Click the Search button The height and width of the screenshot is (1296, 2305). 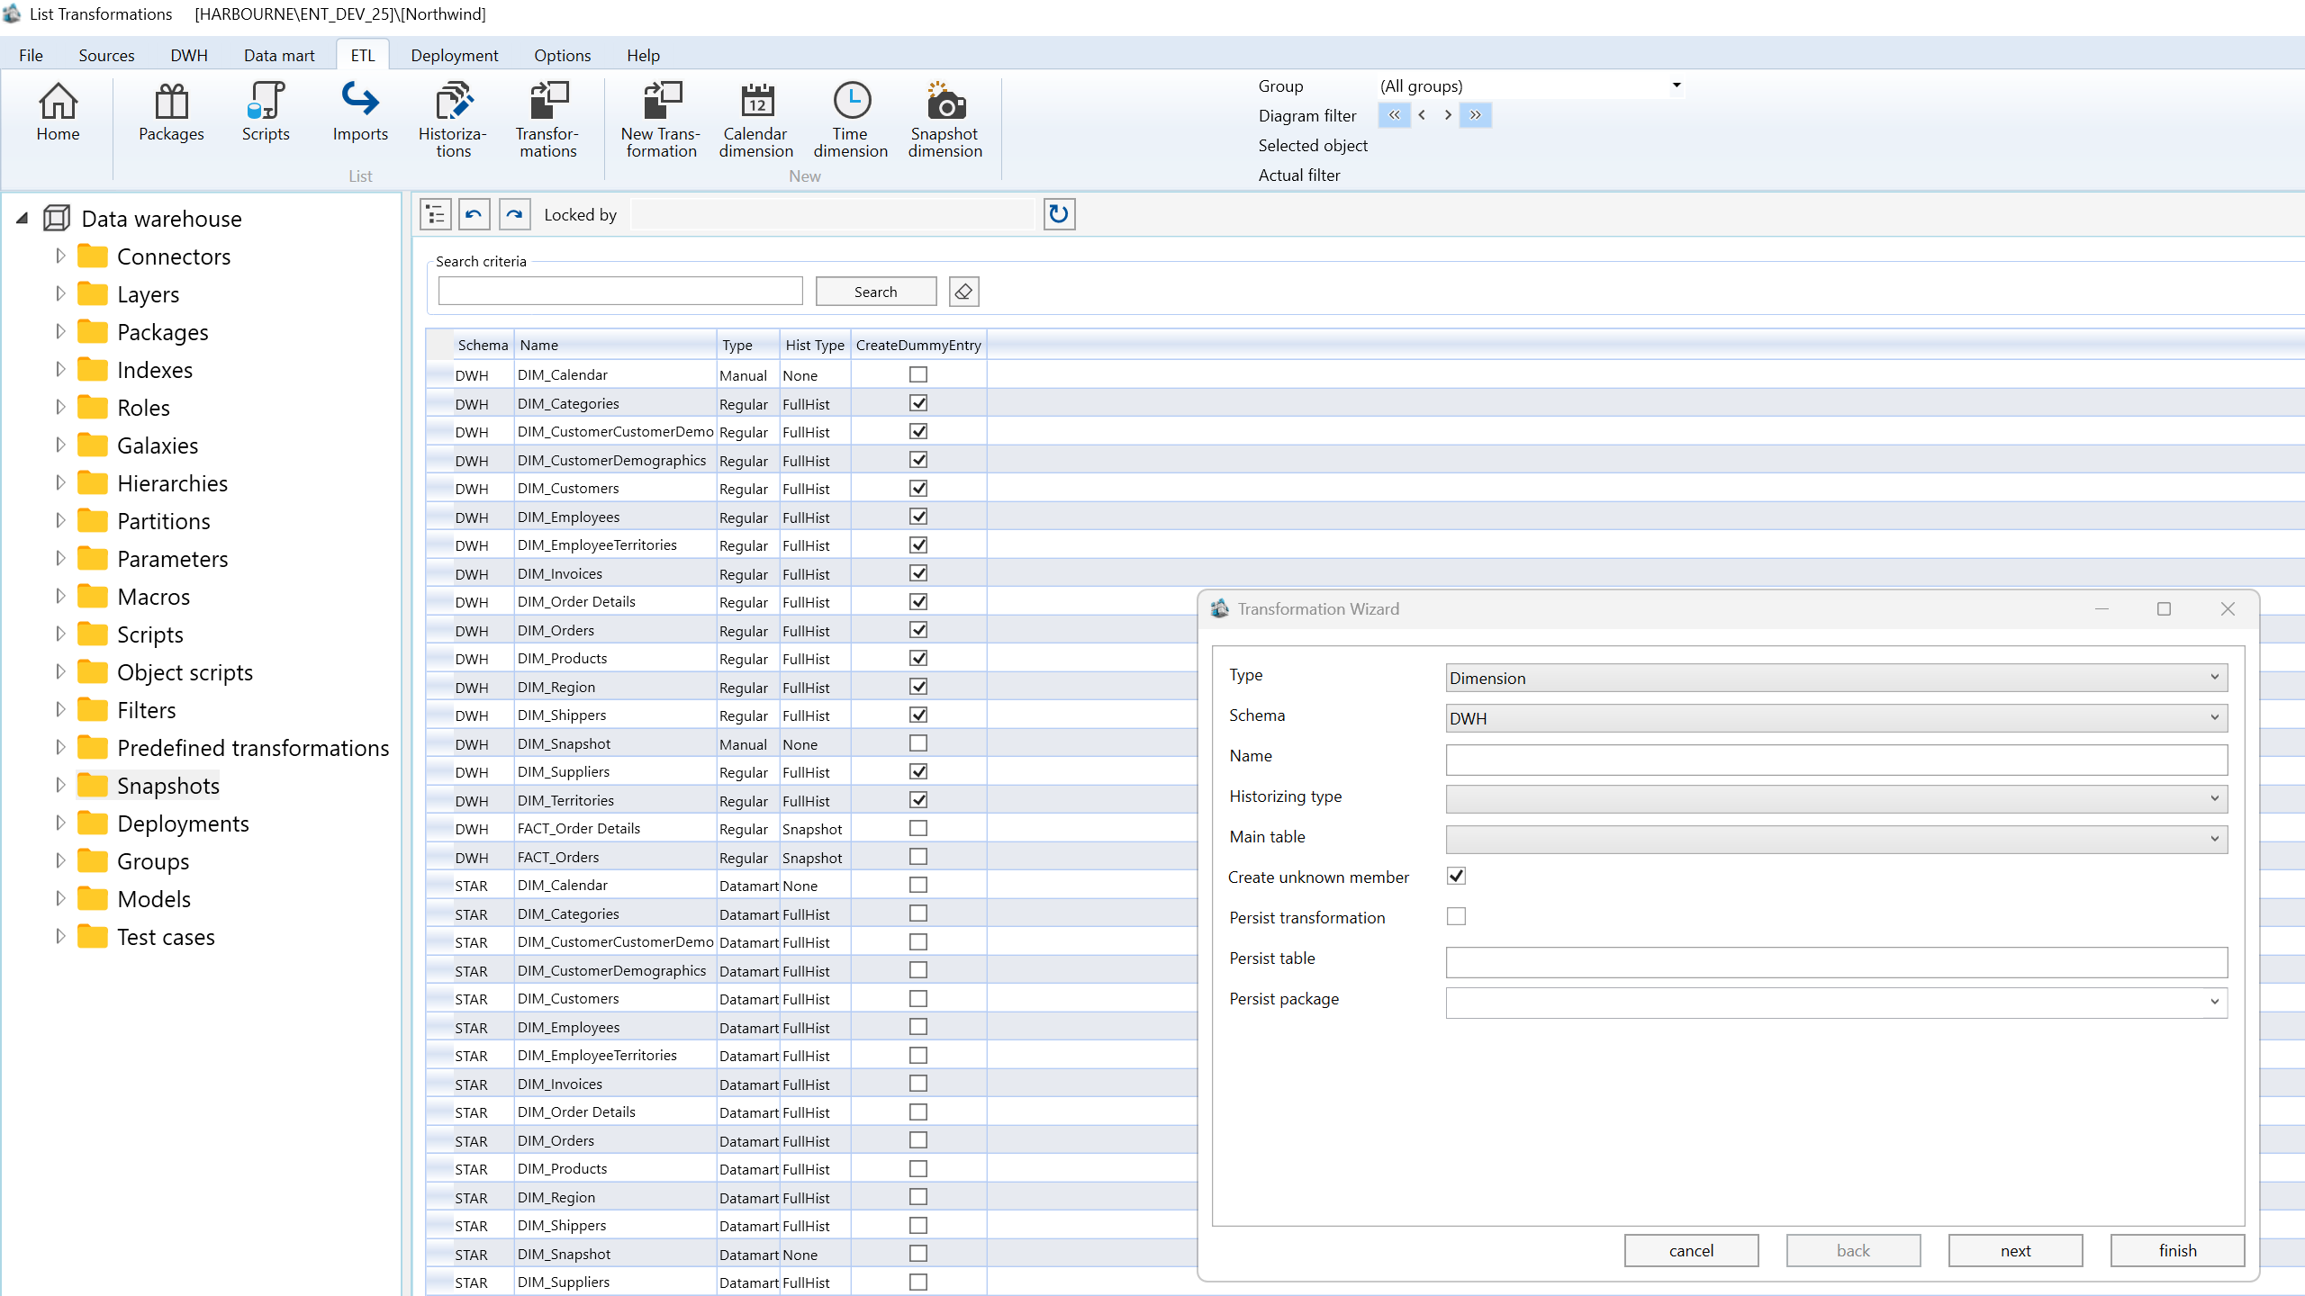coord(876,292)
